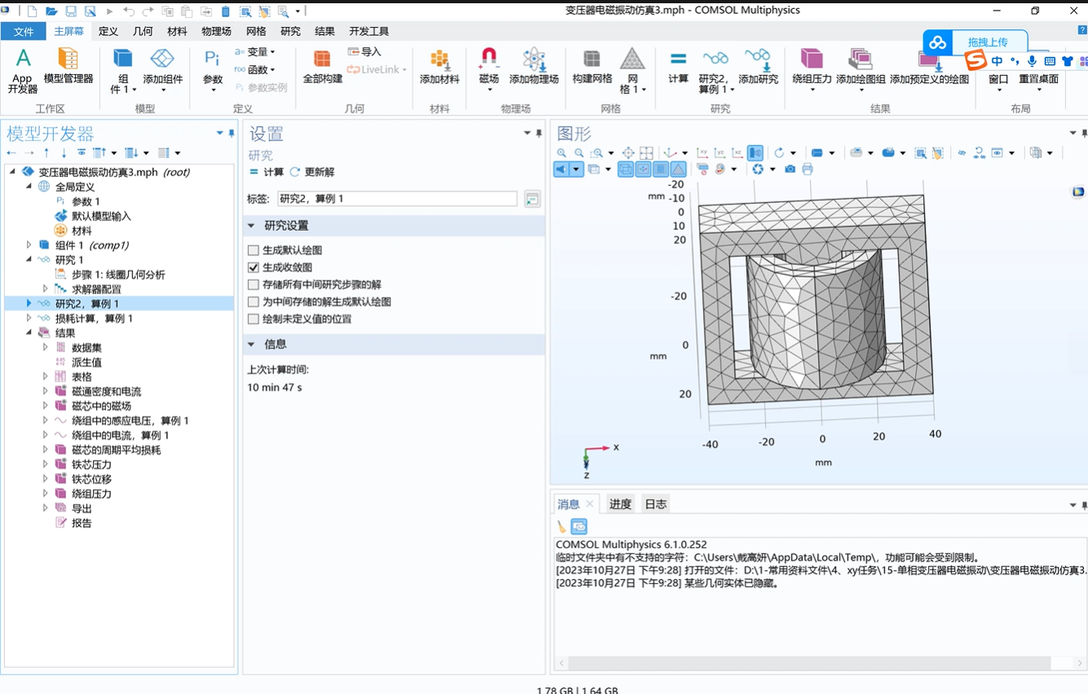Select the 铁芯位移 tree node
The width and height of the screenshot is (1088, 694).
(x=91, y=480)
